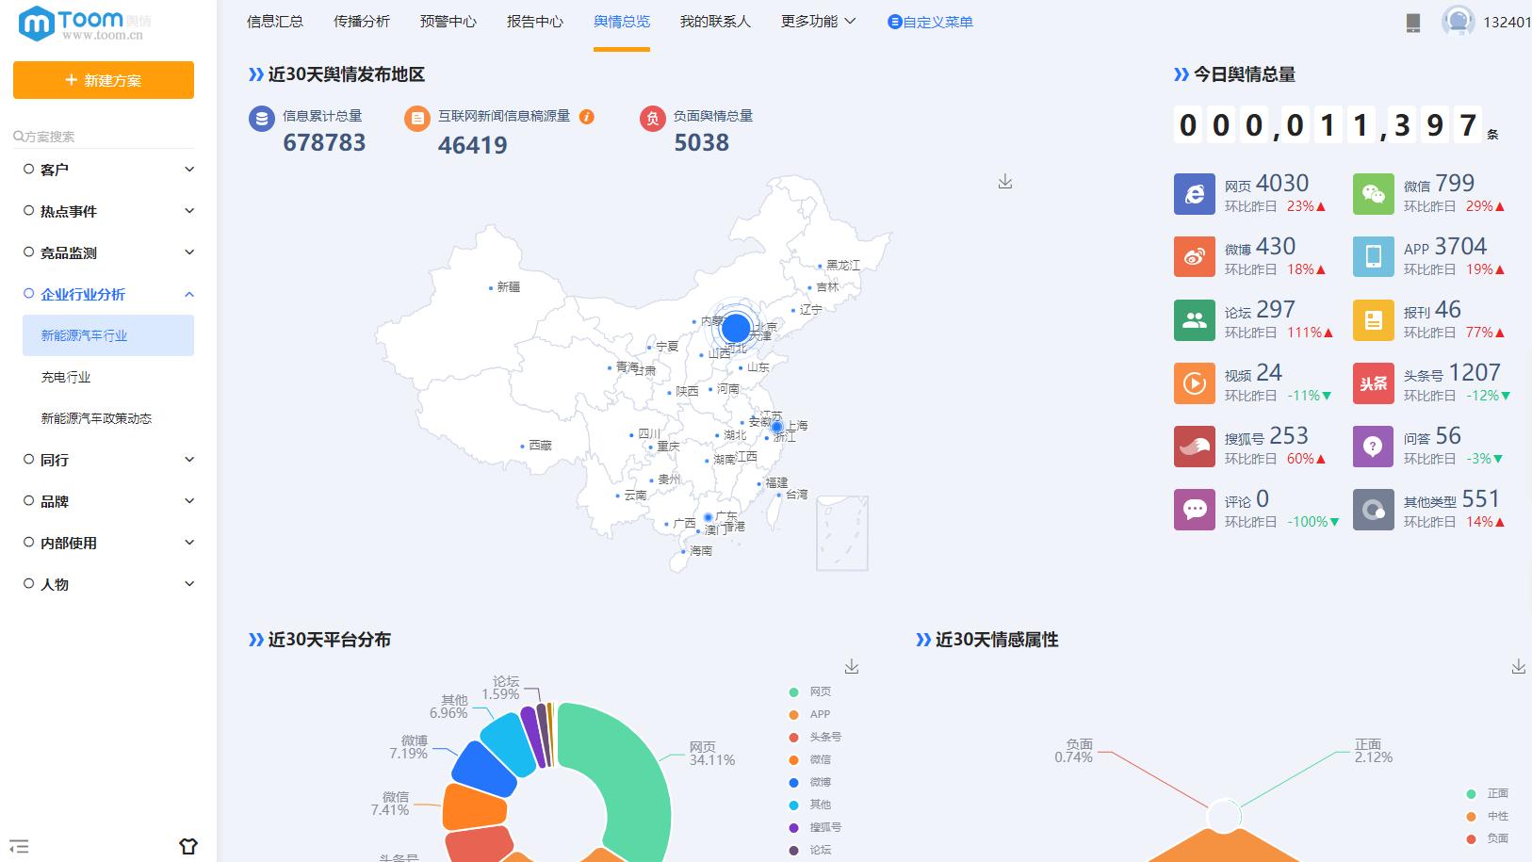This screenshot has width=1532, height=862.
Task: Open the 网页 platform statistics icon
Action: tap(1194, 193)
